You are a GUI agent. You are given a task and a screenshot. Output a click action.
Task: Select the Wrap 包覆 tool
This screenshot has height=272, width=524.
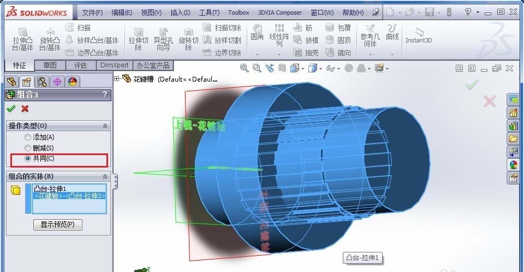[338, 28]
